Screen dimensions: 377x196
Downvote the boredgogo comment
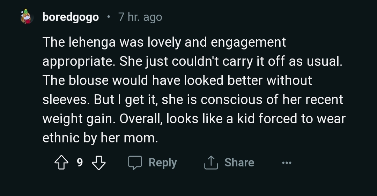98,163
